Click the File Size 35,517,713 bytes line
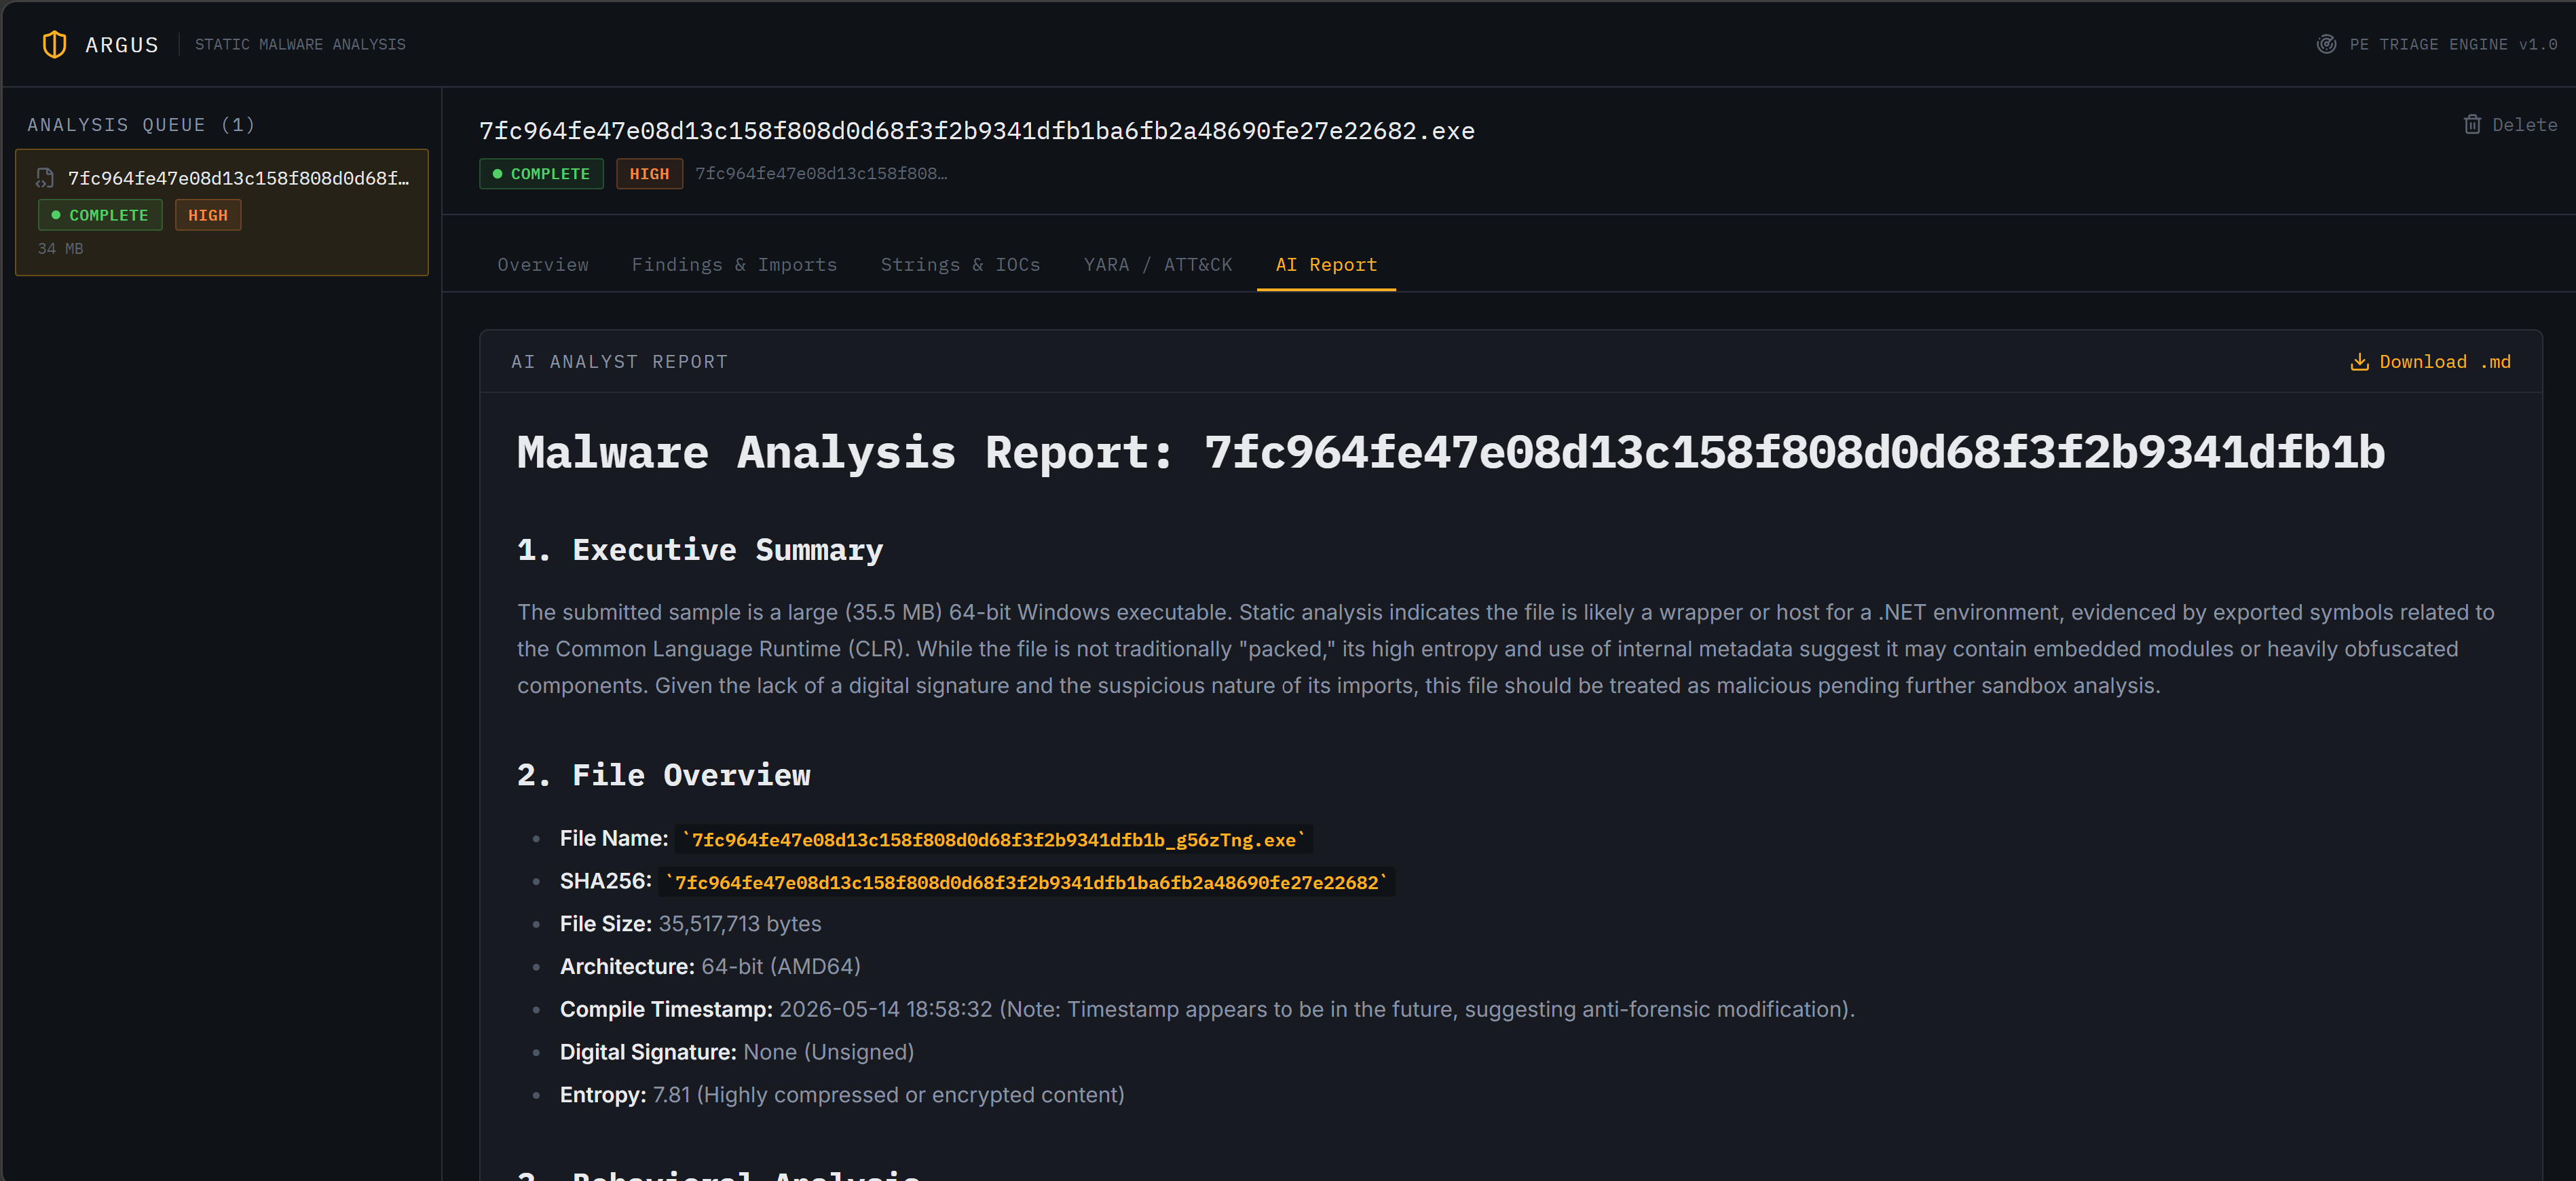 click(690, 923)
